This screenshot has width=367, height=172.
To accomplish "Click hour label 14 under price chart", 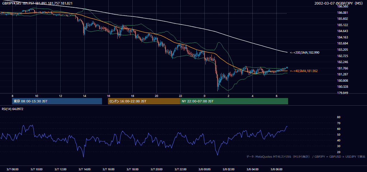I will coord(84,96).
